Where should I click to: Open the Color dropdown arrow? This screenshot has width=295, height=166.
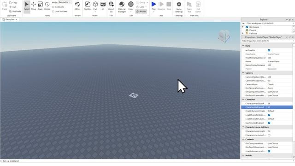point(131,12)
